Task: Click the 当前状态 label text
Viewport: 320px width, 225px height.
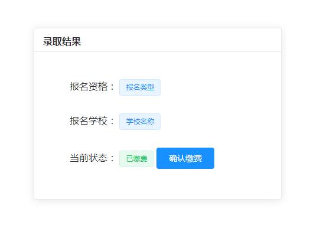Action: [89, 158]
